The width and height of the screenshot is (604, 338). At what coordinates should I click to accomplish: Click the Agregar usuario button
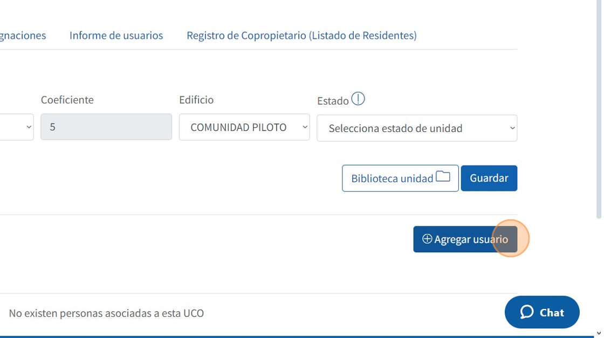click(465, 239)
